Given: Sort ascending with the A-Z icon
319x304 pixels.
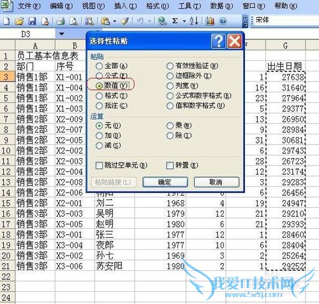Looking at the screenshot, I should 194,21.
